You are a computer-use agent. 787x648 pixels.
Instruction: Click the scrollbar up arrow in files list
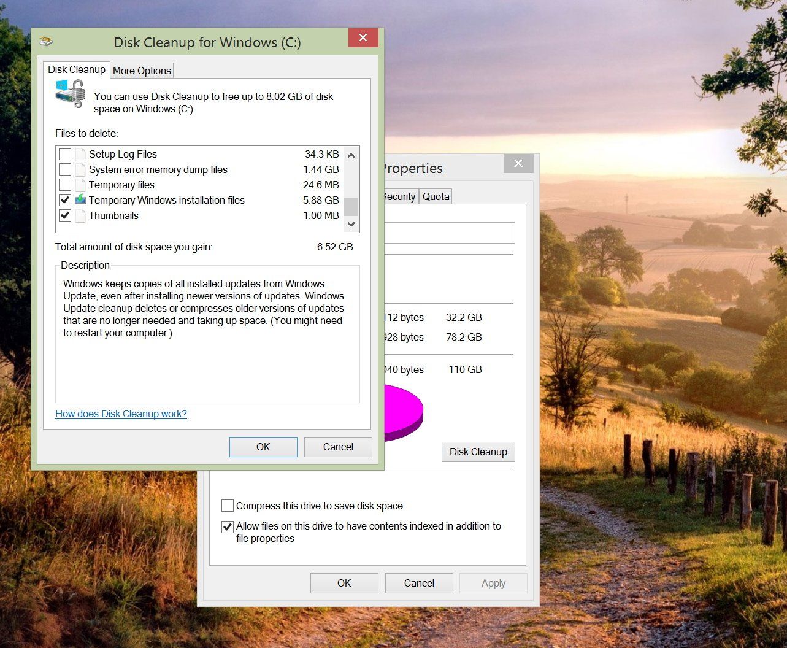[350, 155]
